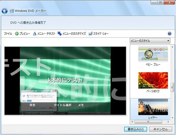Maximize the Windows DVD メーカー window
The width and height of the screenshot is (176, 135).
pos(161,2)
